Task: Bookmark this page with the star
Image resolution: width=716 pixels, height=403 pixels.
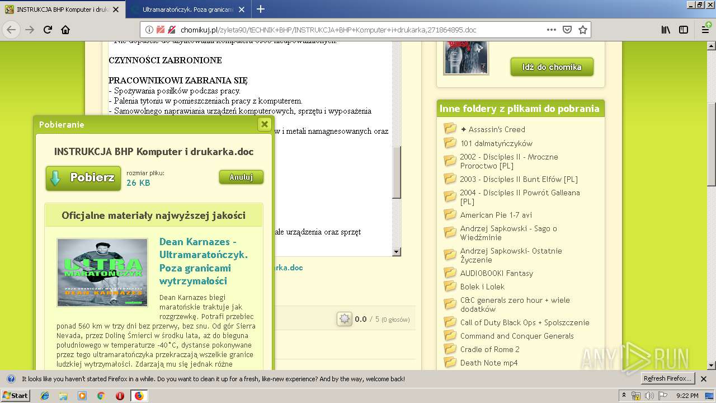Action: (x=583, y=30)
